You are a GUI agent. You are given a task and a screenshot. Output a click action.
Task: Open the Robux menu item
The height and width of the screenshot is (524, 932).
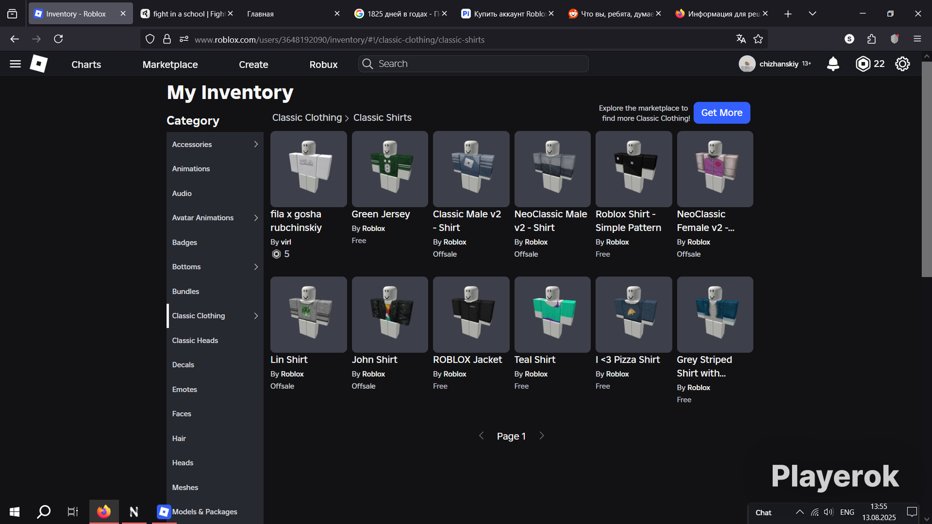(x=323, y=64)
